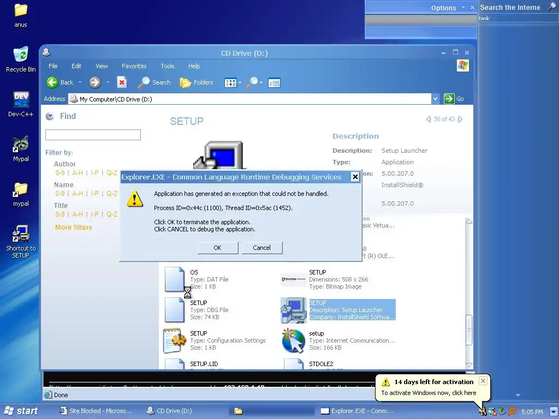Go to previous item arrow near 36 of 43
The image size is (559, 419).
coord(428,119)
